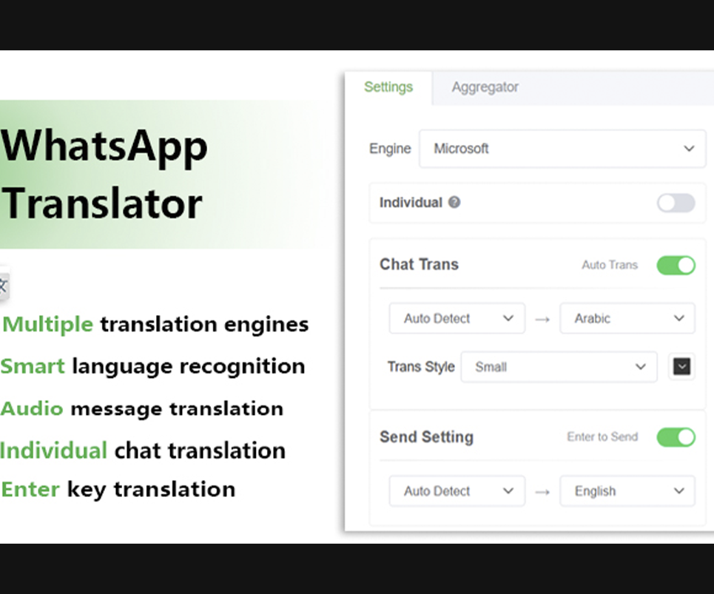
Task: Switch to the Aggregator tab
Action: tap(485, 87)
